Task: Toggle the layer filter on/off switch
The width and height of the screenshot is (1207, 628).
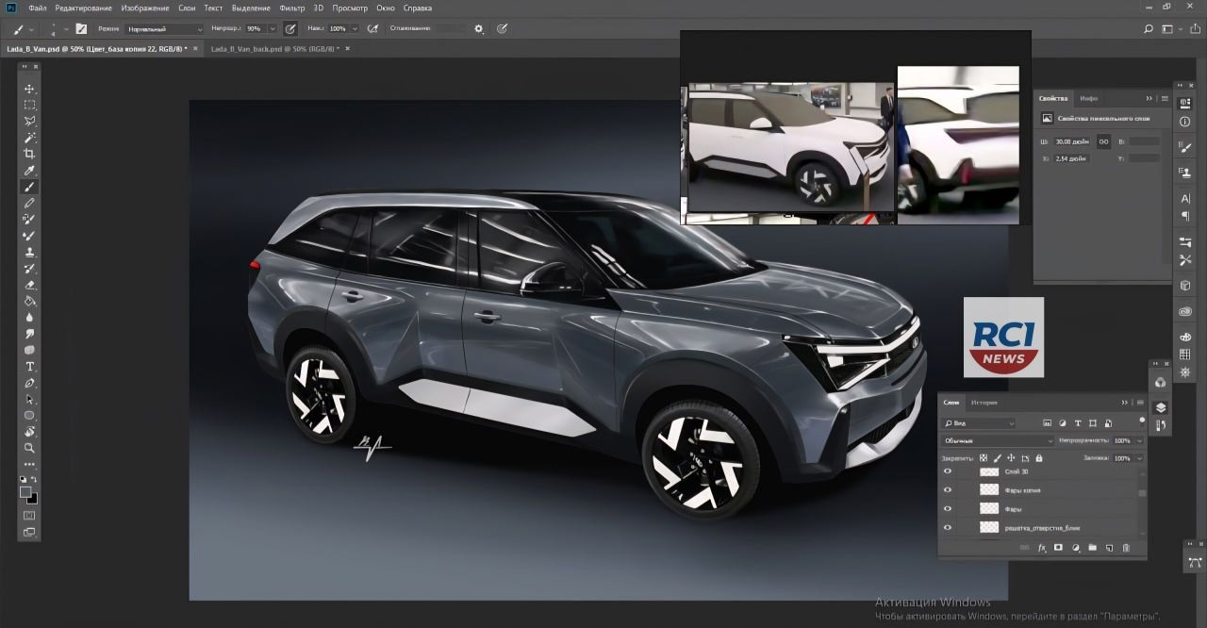Action: pyautogui.click(x=1142, y=421)
